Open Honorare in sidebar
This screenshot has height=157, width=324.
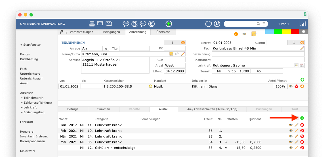coord(27,131)
